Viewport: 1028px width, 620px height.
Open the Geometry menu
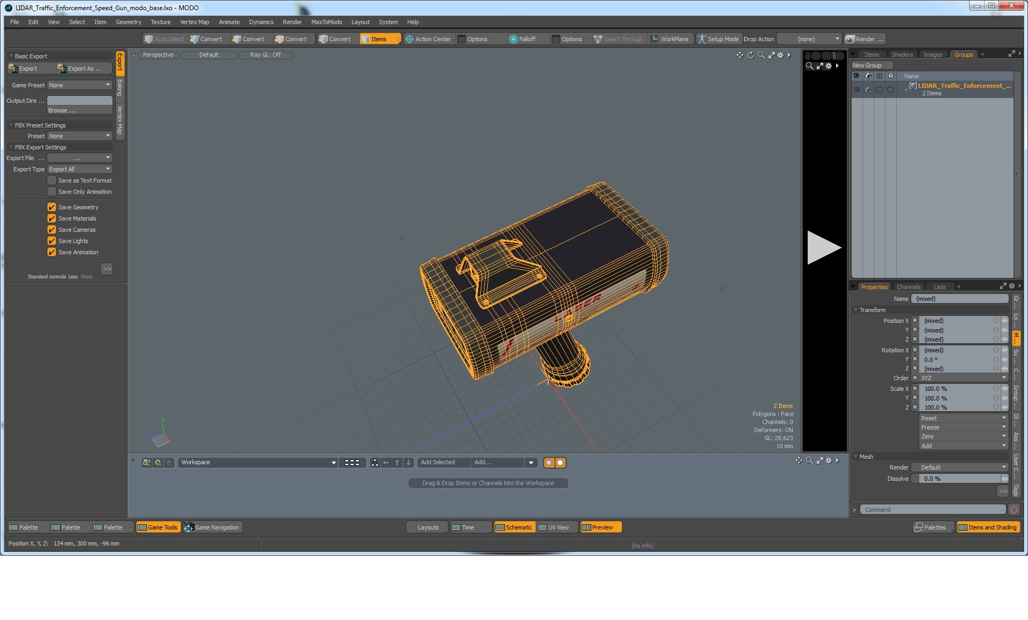coord(128,22)
